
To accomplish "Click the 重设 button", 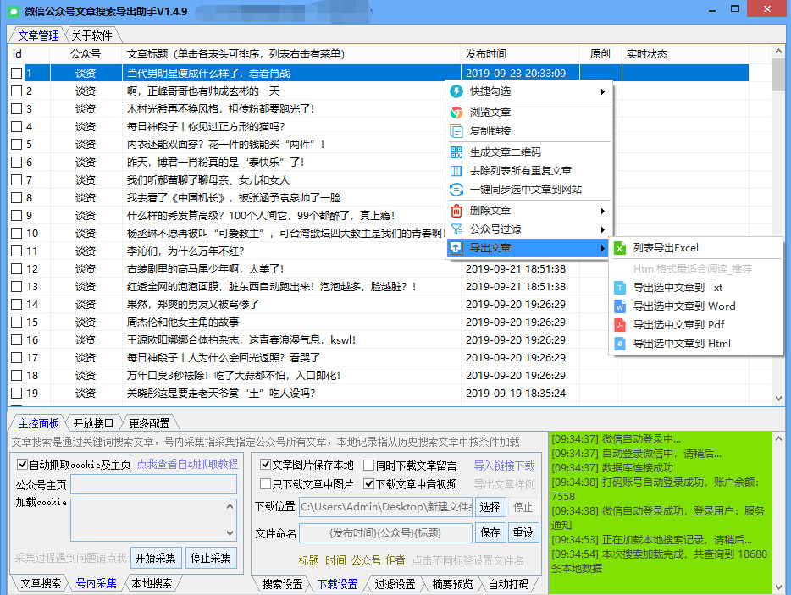I will (x=523, y=532).
